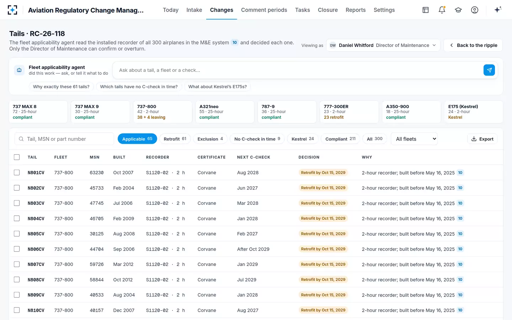512x320 pixels.
Task: Click the app logo icon
Action: (12, 10)
